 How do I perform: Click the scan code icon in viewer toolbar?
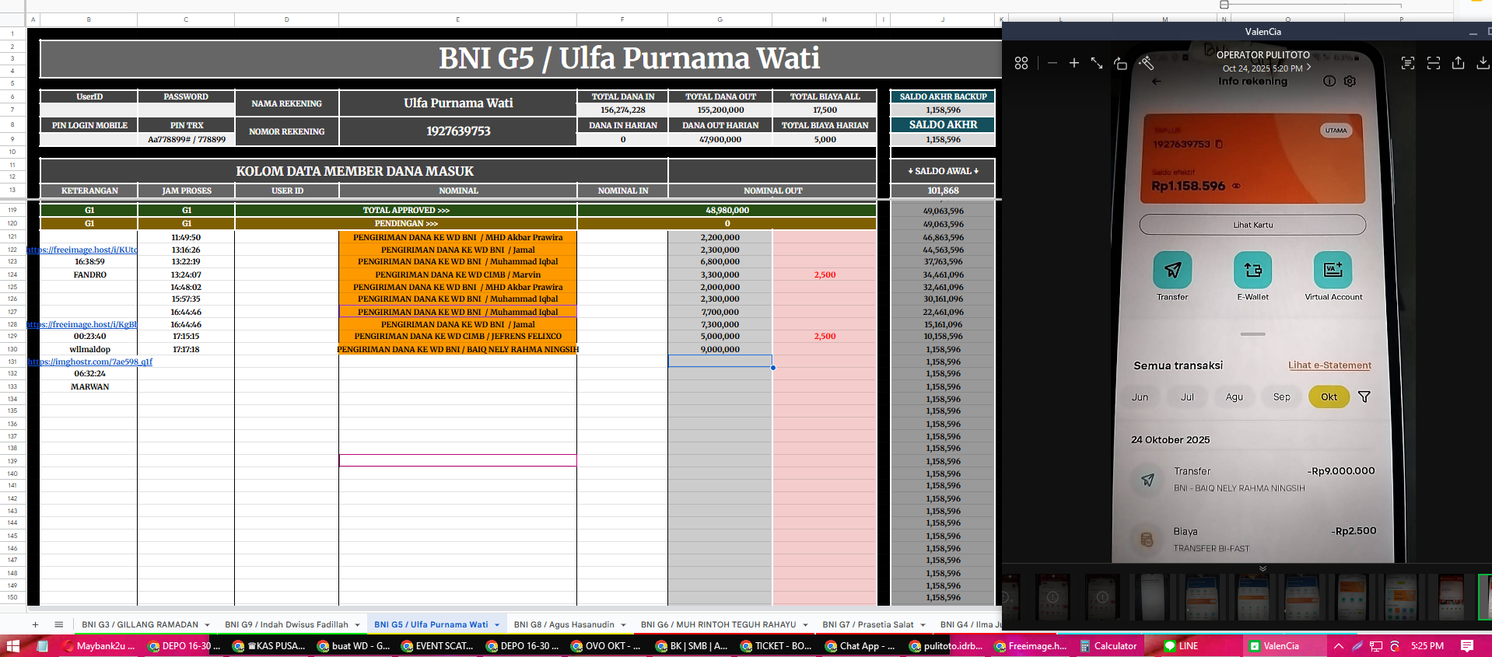(1434, 63)
